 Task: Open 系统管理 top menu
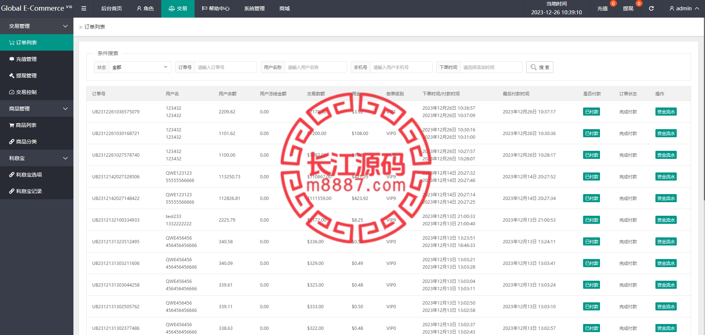254,8
